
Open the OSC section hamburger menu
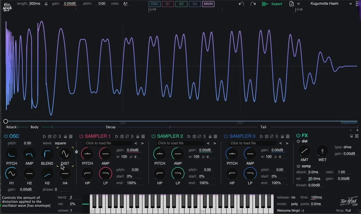[71, 137]
